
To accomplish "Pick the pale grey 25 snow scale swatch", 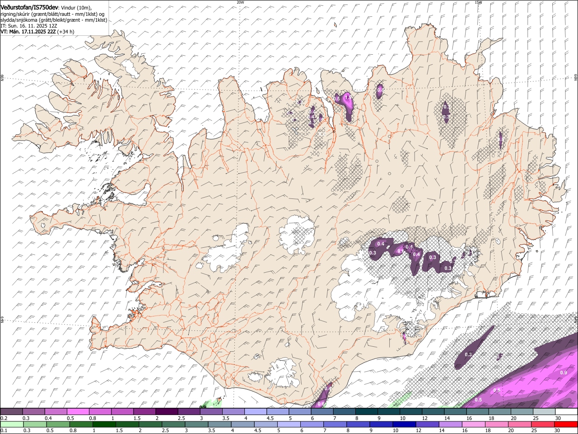I will coord(544,412).
